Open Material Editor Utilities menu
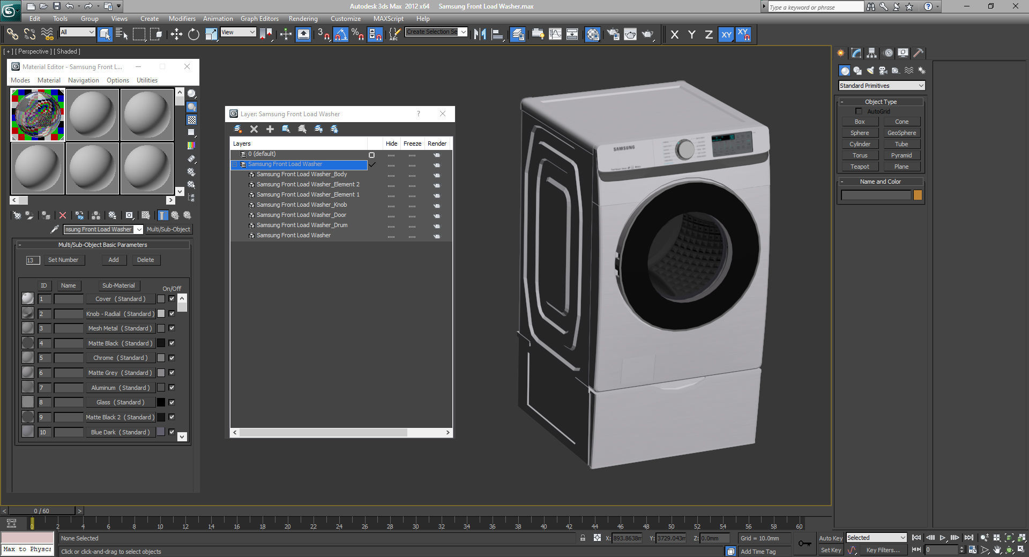 tap(147, 80)
